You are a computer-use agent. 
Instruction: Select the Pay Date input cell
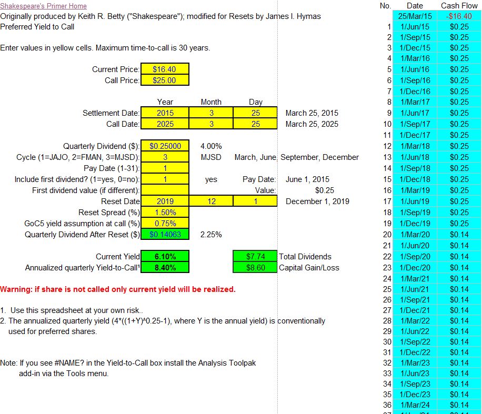(x=165, y=168)
